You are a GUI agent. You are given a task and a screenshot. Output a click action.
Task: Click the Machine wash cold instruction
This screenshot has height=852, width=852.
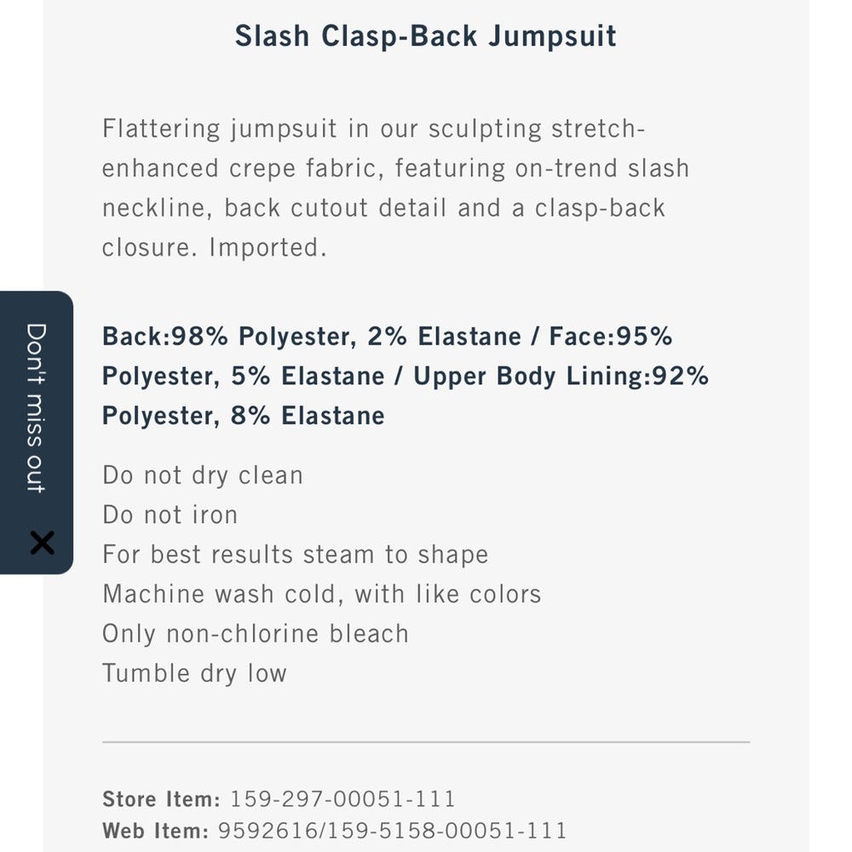(x=321, y=594)
